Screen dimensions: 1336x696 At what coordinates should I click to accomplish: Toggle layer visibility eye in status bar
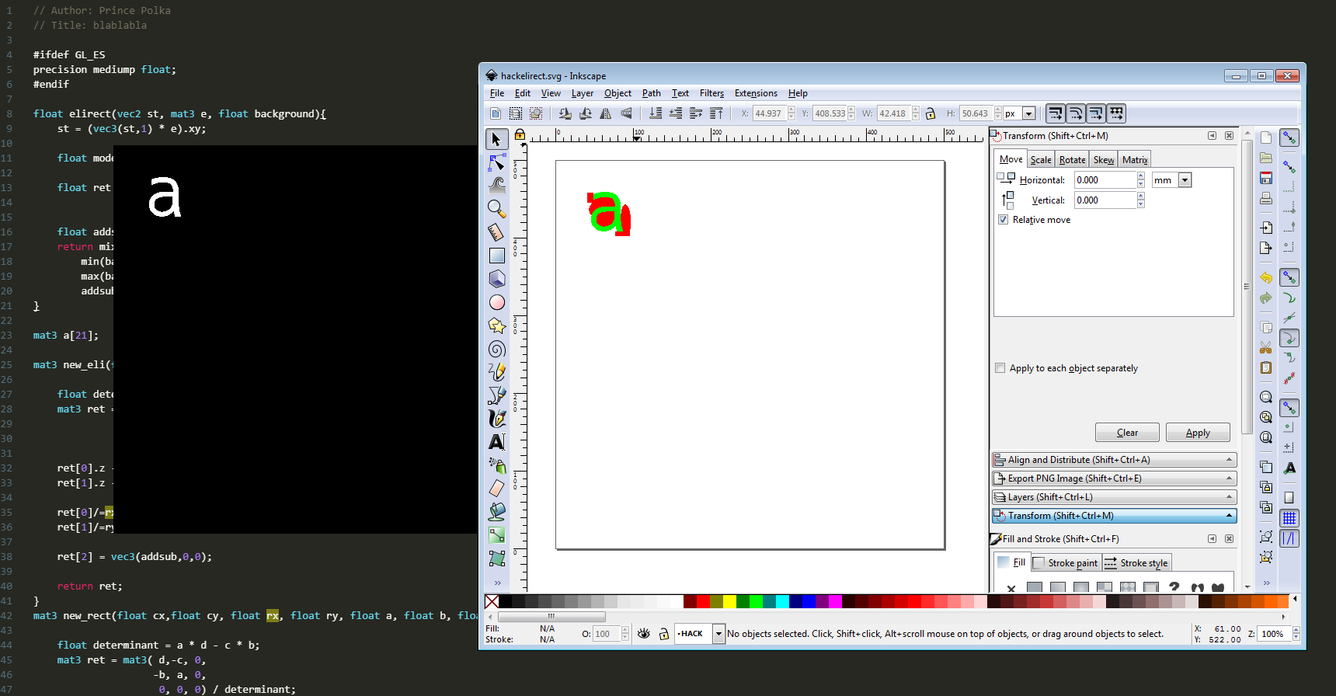click(643, 634)
